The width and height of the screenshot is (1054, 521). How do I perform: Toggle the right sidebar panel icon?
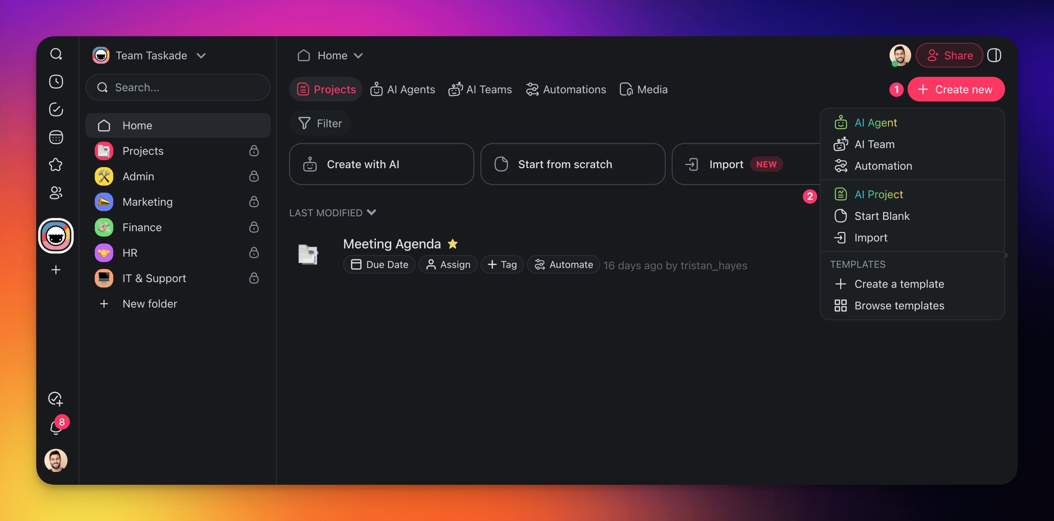point(994,55)
